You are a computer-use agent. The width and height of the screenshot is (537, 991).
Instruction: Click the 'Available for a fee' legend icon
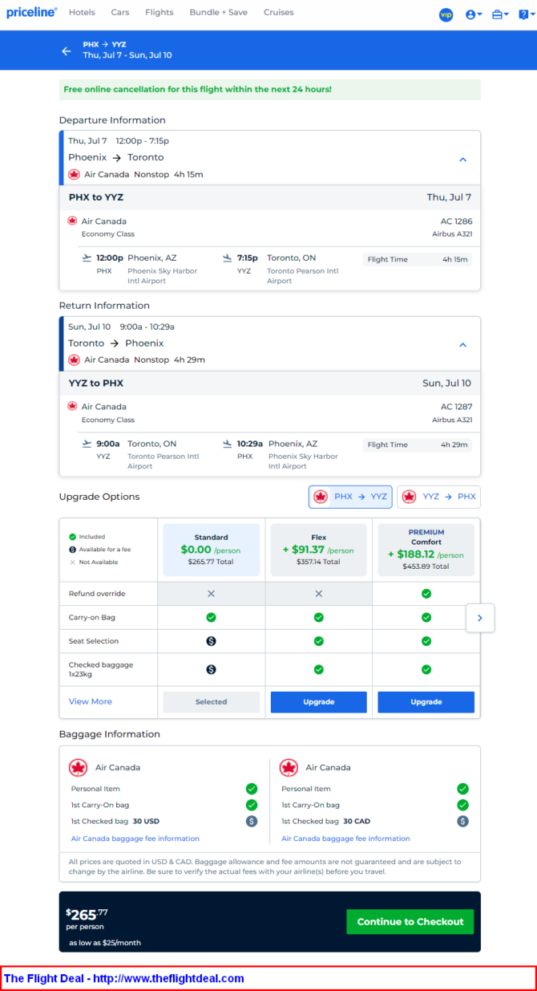click(72, 550)
